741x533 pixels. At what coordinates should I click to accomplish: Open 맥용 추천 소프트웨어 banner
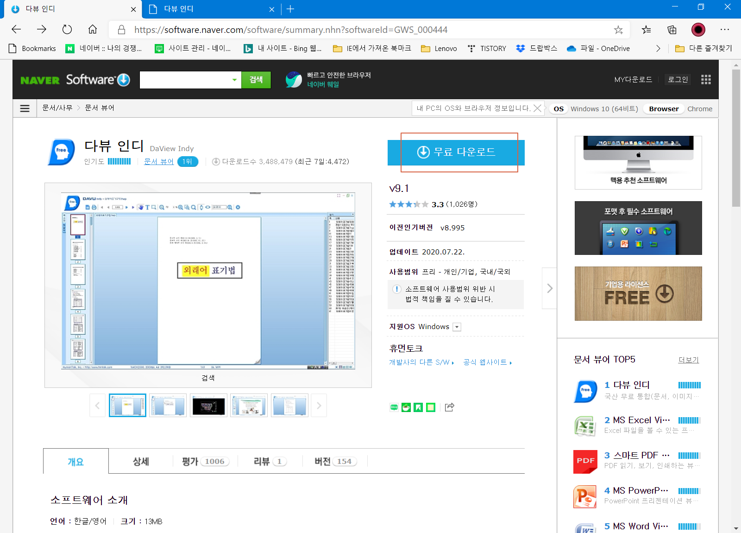(x=638, y=162)
